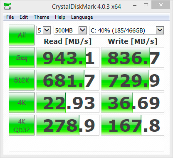Click the 512K write result 729.9
Viewport: 173px width, 158px height.
click(133, 80)
